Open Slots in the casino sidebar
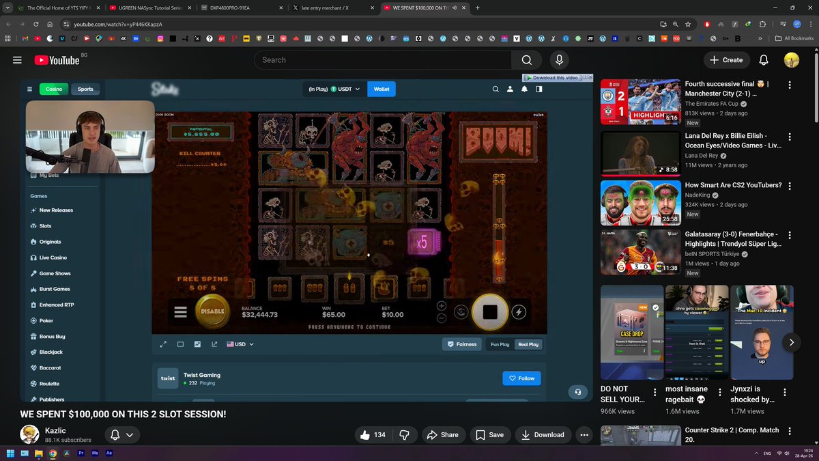This screenshot has width=819, height=461. click(46, 226)
